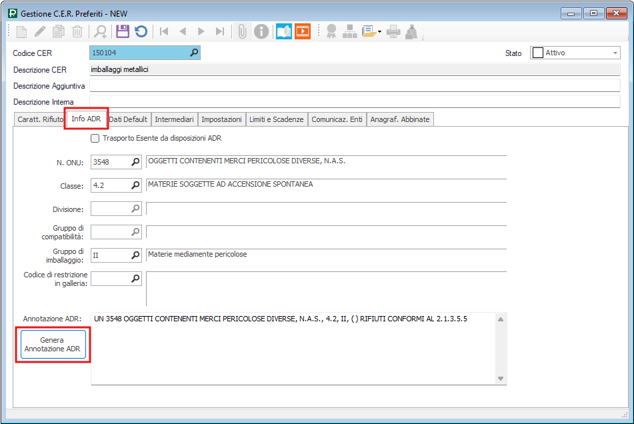Expand the Stato dropdown
The height and width of the screenshot is (424, 634).
click(615, 53)
